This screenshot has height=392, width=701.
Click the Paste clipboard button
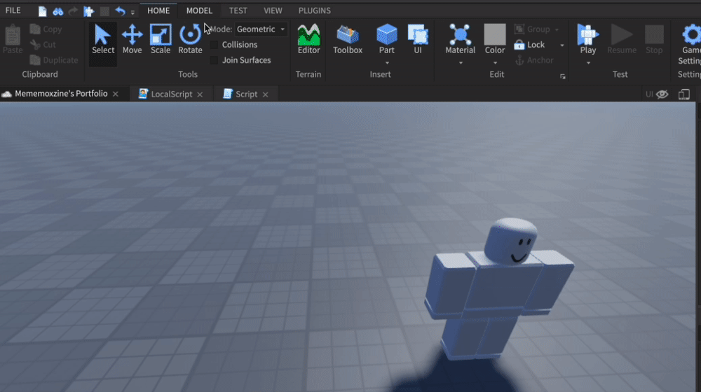(x=13, y=40)
